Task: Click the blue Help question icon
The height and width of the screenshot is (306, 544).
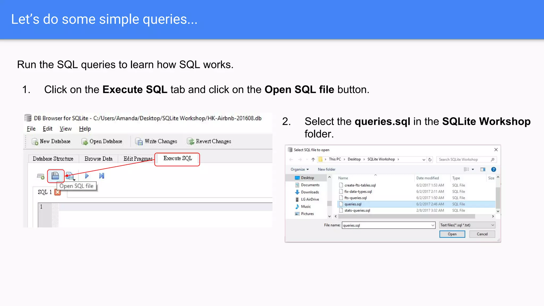Action: point(494,169)
